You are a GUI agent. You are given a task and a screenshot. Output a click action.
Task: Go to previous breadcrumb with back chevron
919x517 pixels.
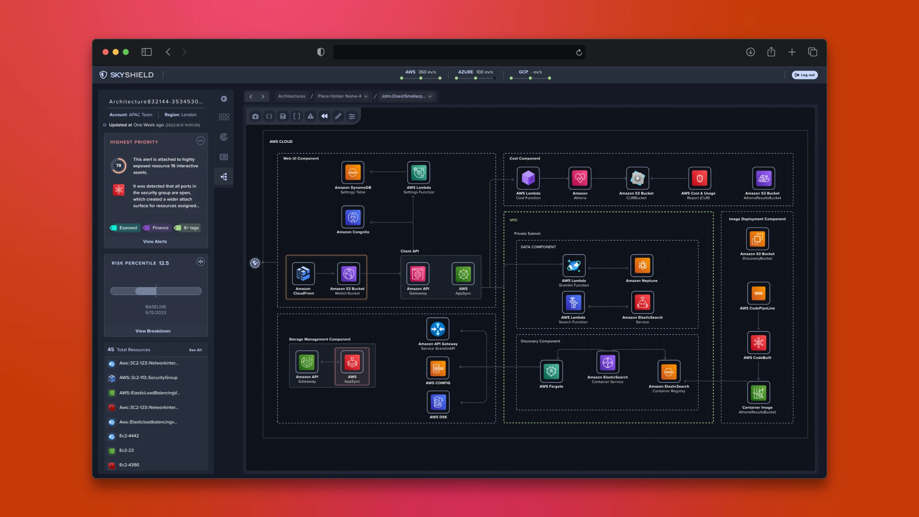(251, 97)
